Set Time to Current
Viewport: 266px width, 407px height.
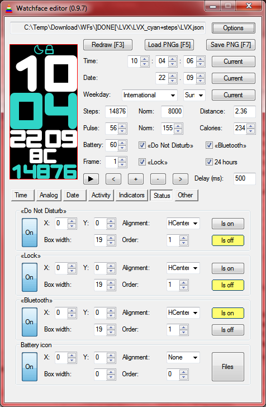pos(233,61)
